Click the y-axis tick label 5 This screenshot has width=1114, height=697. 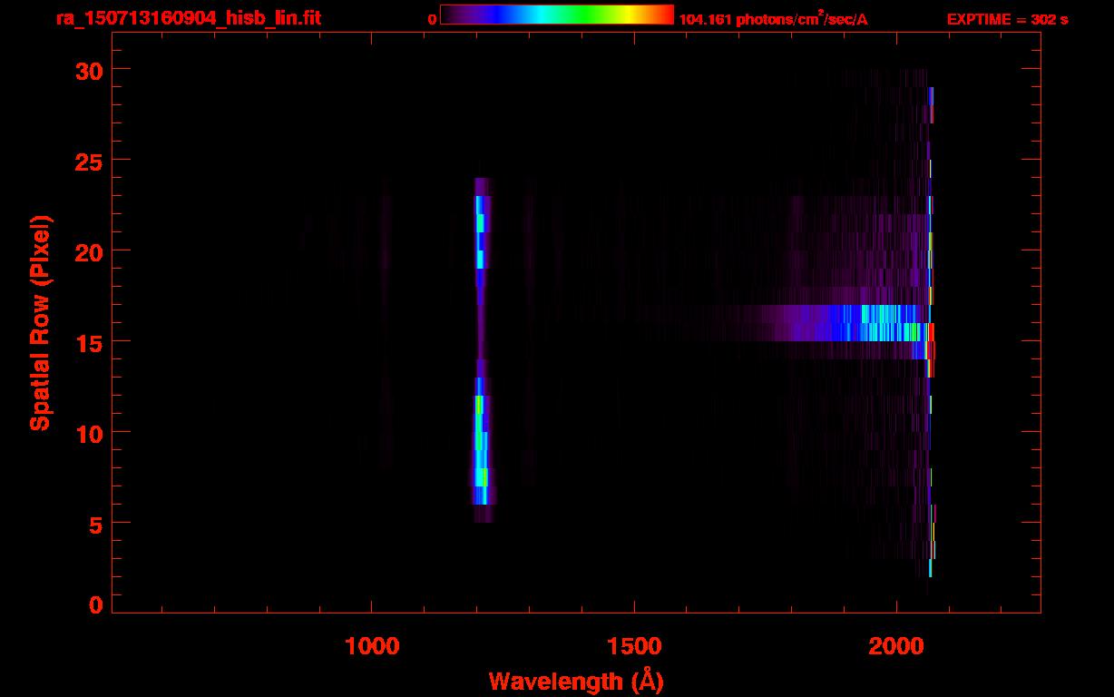tap(96, 524)
